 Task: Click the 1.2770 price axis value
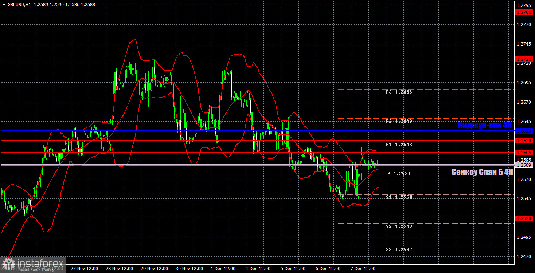[524, 25]
